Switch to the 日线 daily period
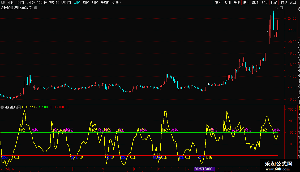 [x=77, y=2]
